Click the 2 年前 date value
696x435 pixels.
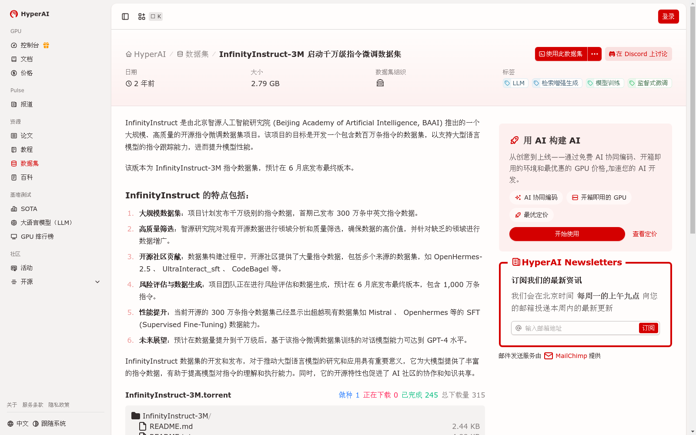tap(140, 84)
